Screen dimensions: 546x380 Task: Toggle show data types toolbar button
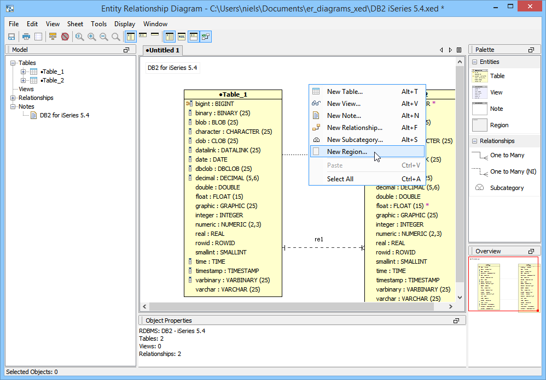[170, 37]
